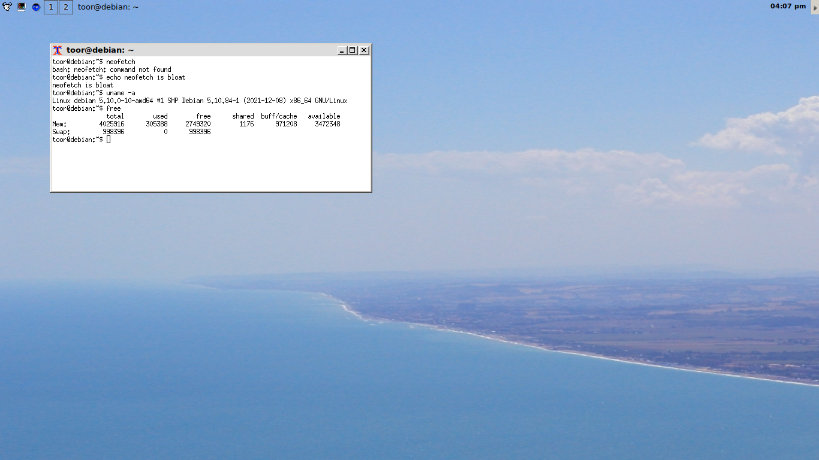Click the 'available' column header
Viewport: 819px width, 460px height.
pyautogui.click(x=324, y=116)
